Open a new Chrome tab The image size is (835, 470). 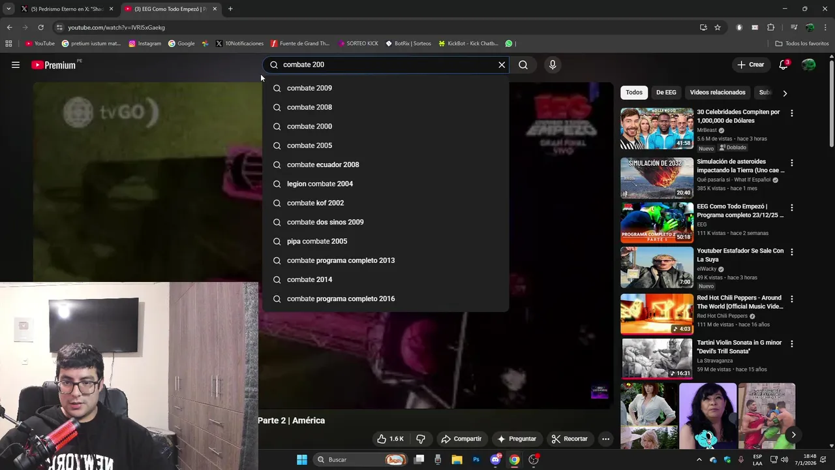point(230,9)
